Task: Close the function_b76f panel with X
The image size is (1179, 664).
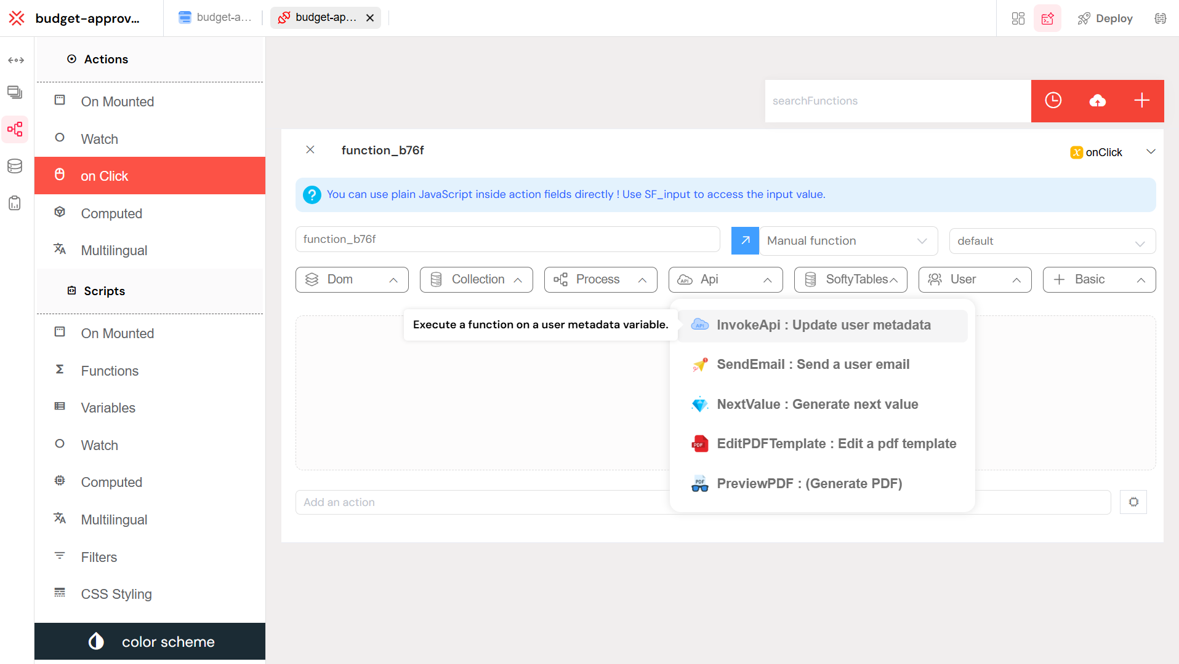Action: click(310, 150)
